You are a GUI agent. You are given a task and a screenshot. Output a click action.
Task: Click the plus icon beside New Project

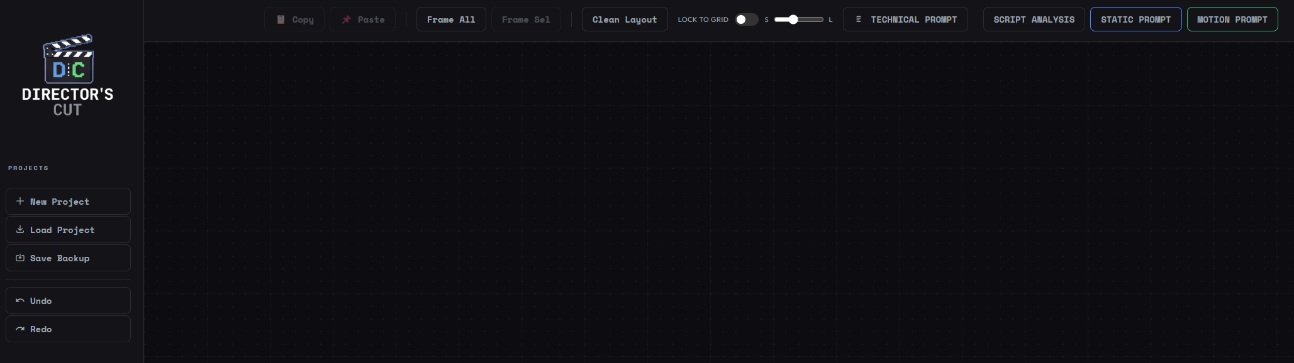[20, 201]
